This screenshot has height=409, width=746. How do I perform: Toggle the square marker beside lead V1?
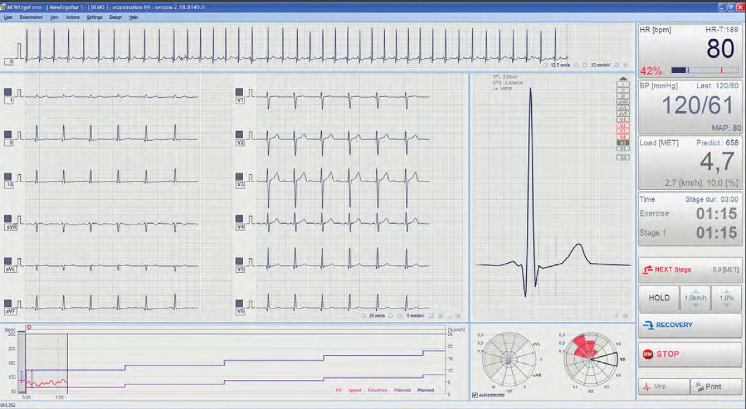tap(240, 92)
